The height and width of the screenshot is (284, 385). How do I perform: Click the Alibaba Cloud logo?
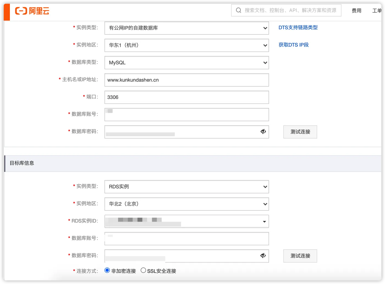[x=32, y=11]
